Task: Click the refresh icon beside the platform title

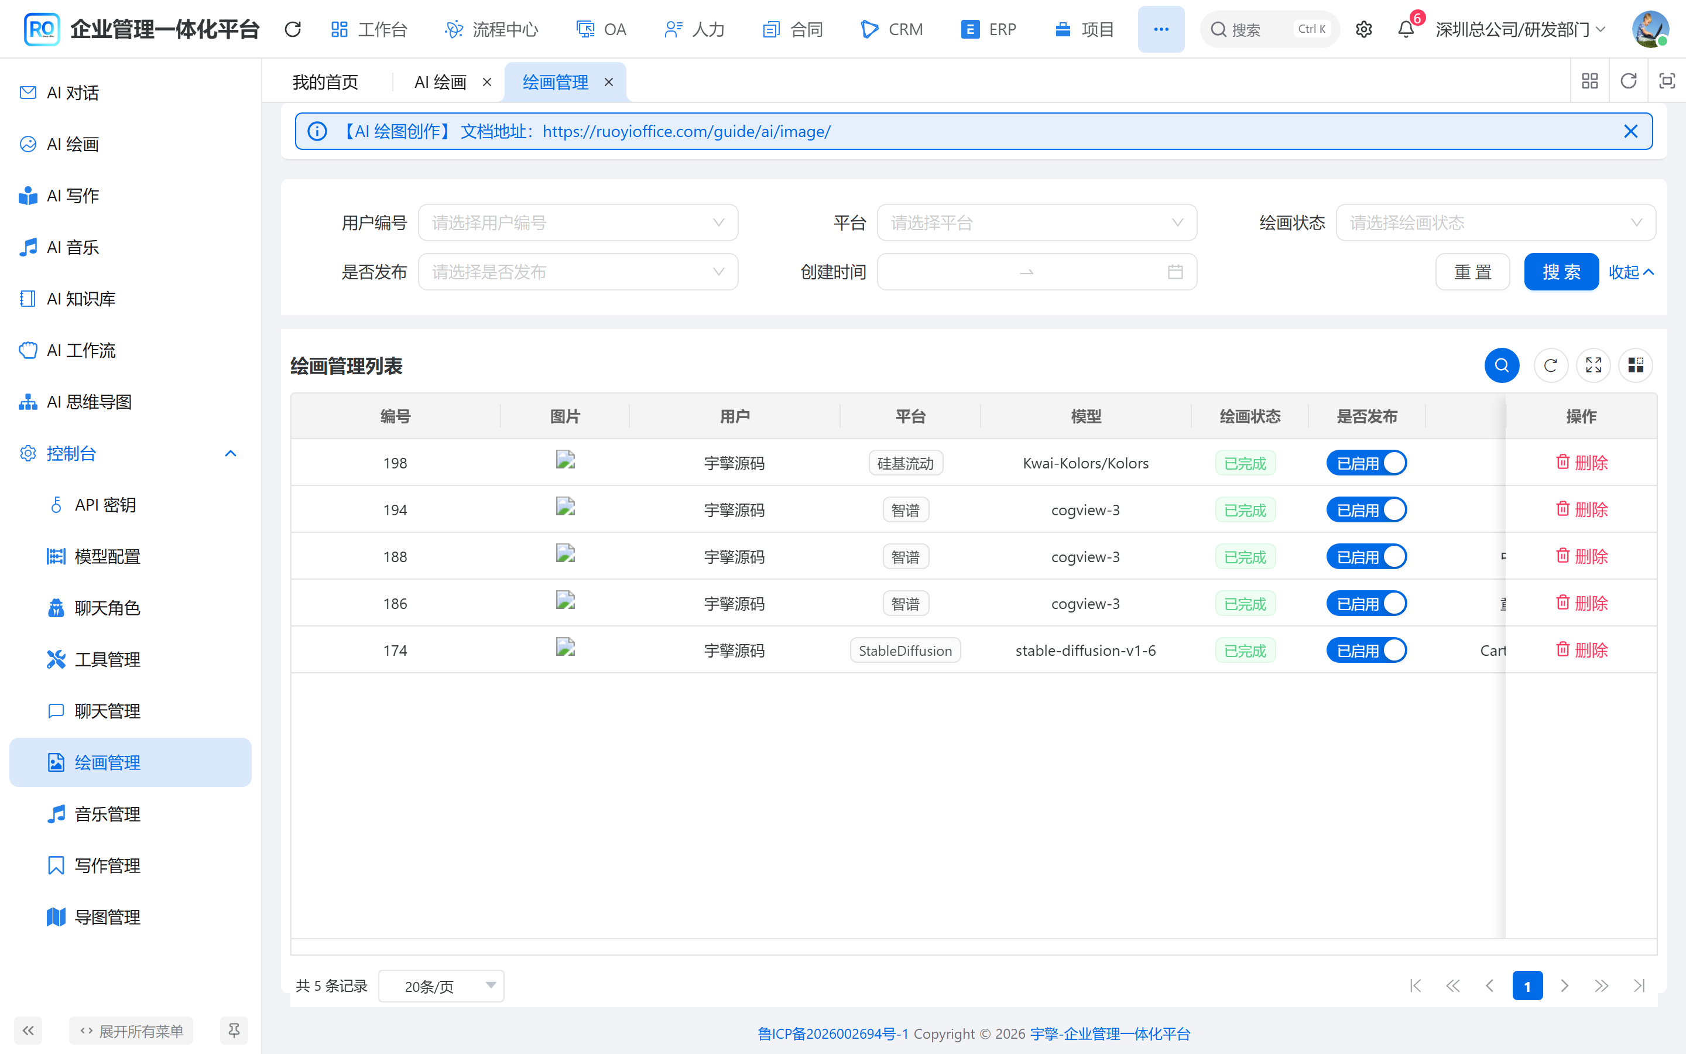Action: pyautogui.click(x=293, y=29)
